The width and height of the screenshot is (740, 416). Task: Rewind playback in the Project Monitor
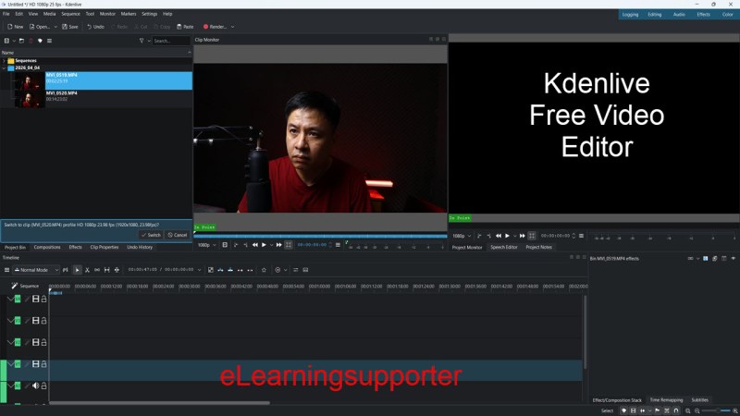pos(499,236)
